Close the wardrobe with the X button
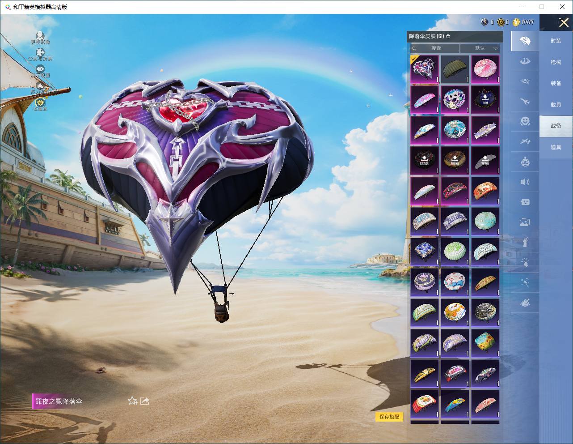The width and height of the screenshot is (573, 444). click(564, 22)
